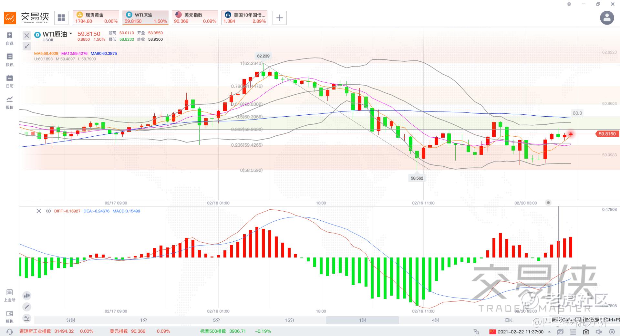
Task: Close the WTI原油 chart panel
Action: pos(27,36)
